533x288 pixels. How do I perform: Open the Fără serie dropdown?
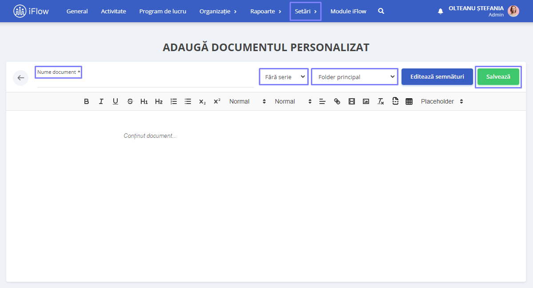tap(284, 77)
